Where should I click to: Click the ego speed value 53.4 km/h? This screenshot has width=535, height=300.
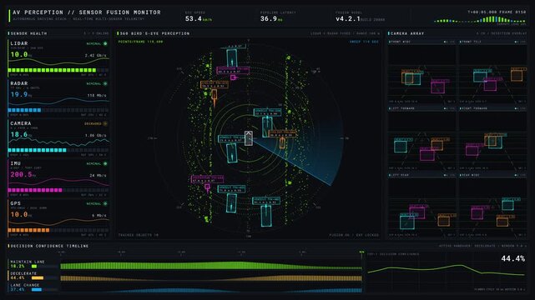coord(199,18)
